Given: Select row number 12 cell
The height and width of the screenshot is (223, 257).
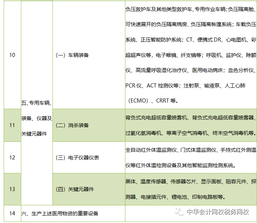Looking at the screenshot, I should [x=12, y=158].
